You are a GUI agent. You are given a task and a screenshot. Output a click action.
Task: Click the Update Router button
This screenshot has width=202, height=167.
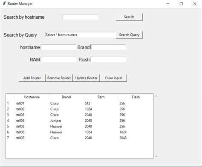click(86, 78)
